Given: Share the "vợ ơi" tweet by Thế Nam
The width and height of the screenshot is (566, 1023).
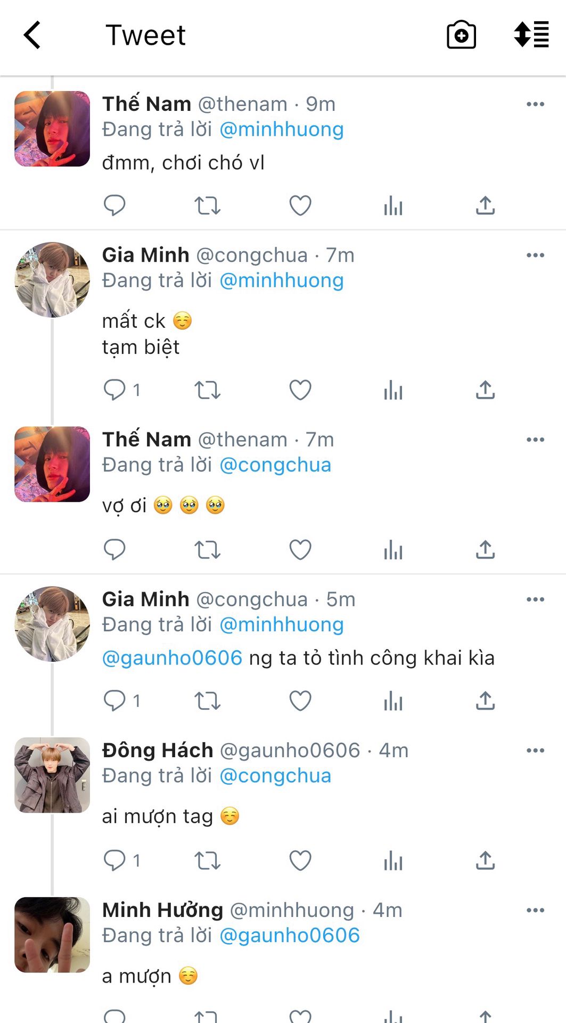Looking at the screenshot, I should point(485,549).
